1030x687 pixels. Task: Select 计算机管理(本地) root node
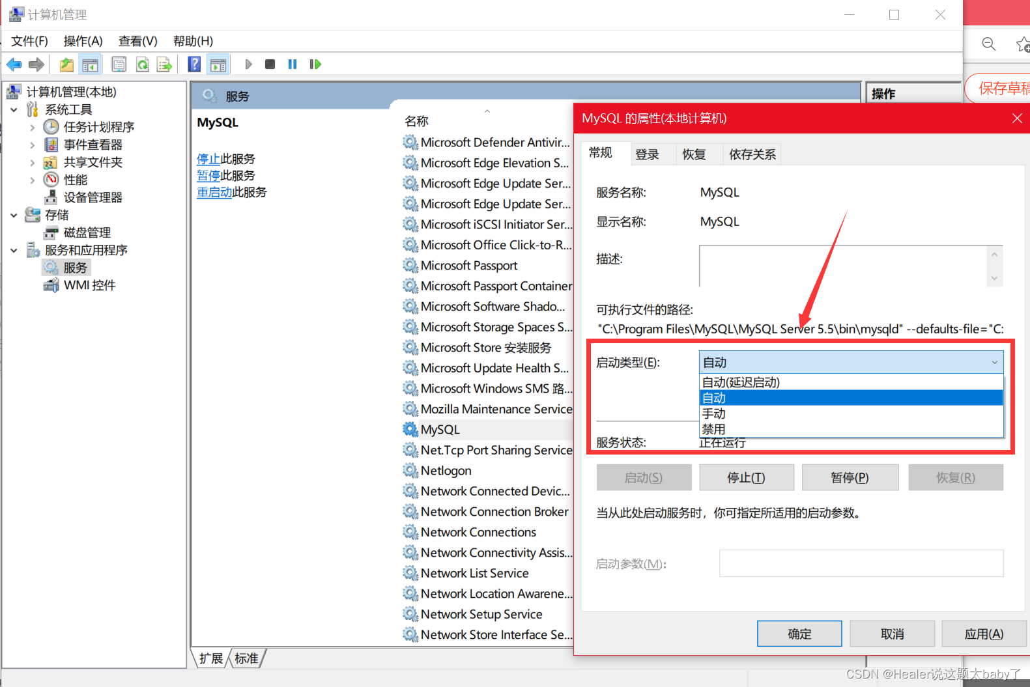click(71, 92)
